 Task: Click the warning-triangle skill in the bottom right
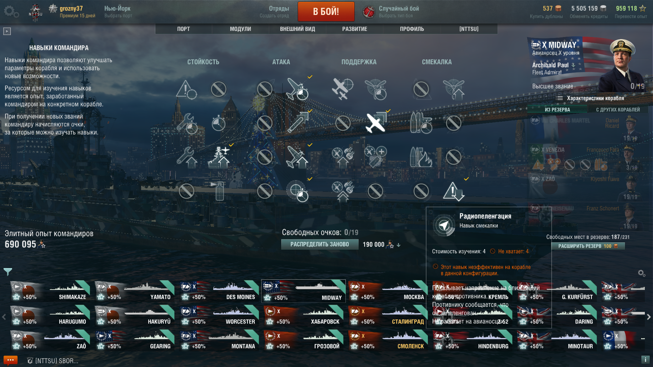454,191
